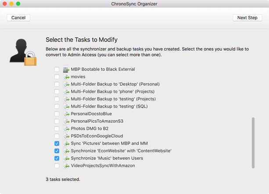This screenshot has width=269, height=194.
Task: Click the bootable backup icon for MBP Bootable
Action: (66, 69)
